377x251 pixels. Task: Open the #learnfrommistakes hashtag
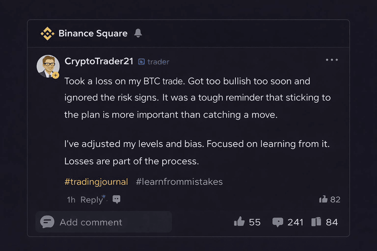point(179,181)
